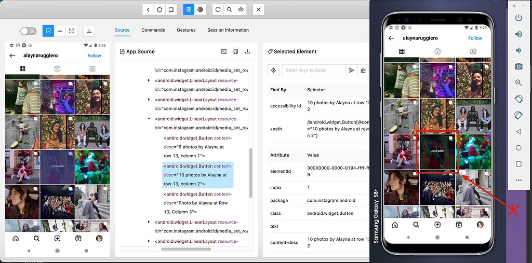Click the refresh source icon in the top toolbar
Viewport: 532px width, 263px height.
[218, 9]
